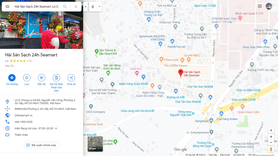
Task: Switch to Vệ tinh satellite view
Action: click(x=95, y=144)
